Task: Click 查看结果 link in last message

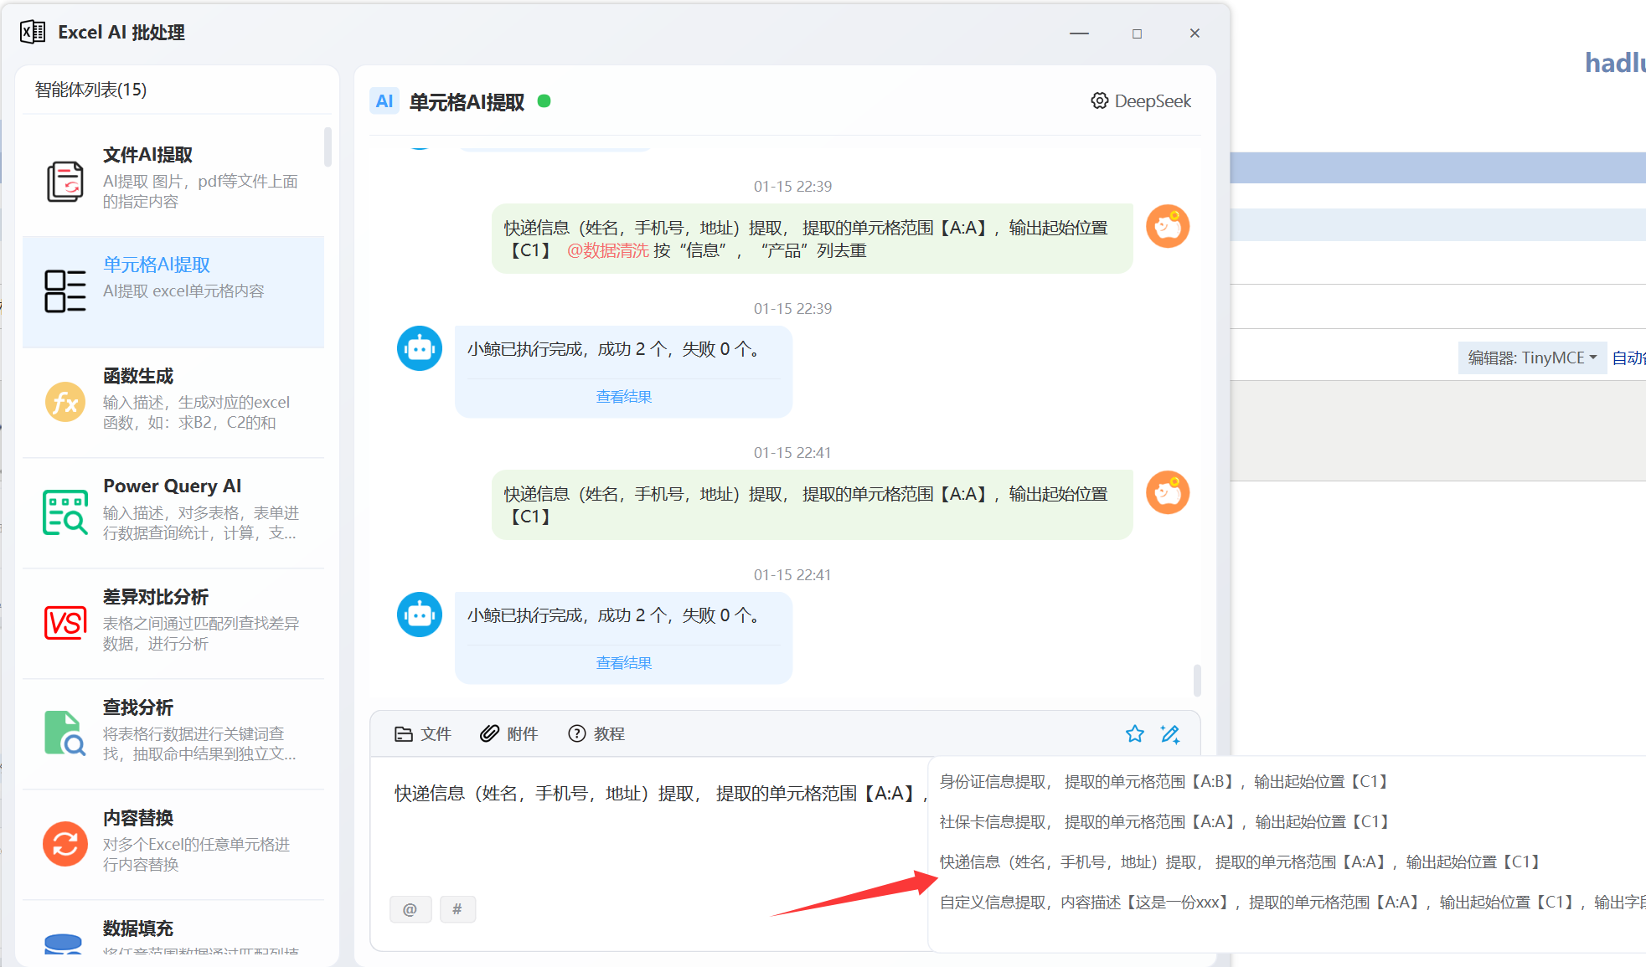Action: click(x=623, y=663)
